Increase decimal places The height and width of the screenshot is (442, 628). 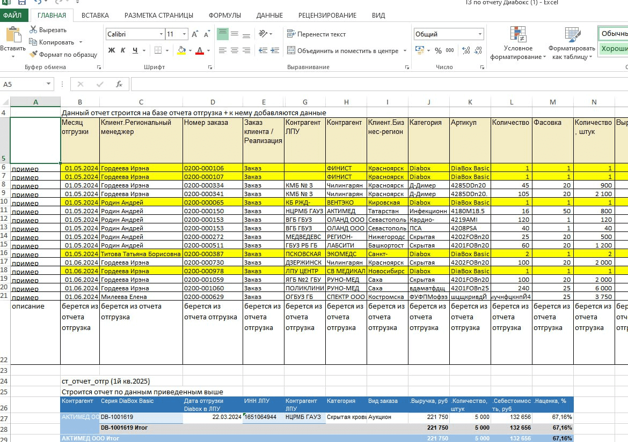point(466,50)
